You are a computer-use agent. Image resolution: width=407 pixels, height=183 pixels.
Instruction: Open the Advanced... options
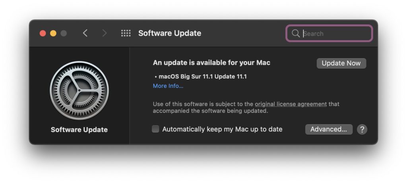329,129
